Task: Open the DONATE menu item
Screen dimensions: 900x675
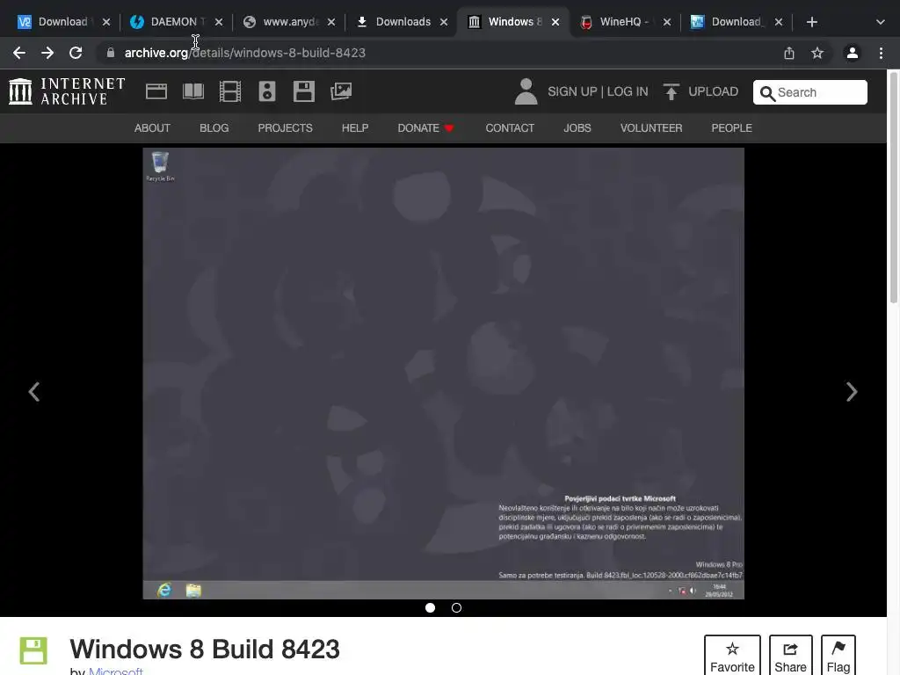Action: pyautogui.click(x=425, y=128)
